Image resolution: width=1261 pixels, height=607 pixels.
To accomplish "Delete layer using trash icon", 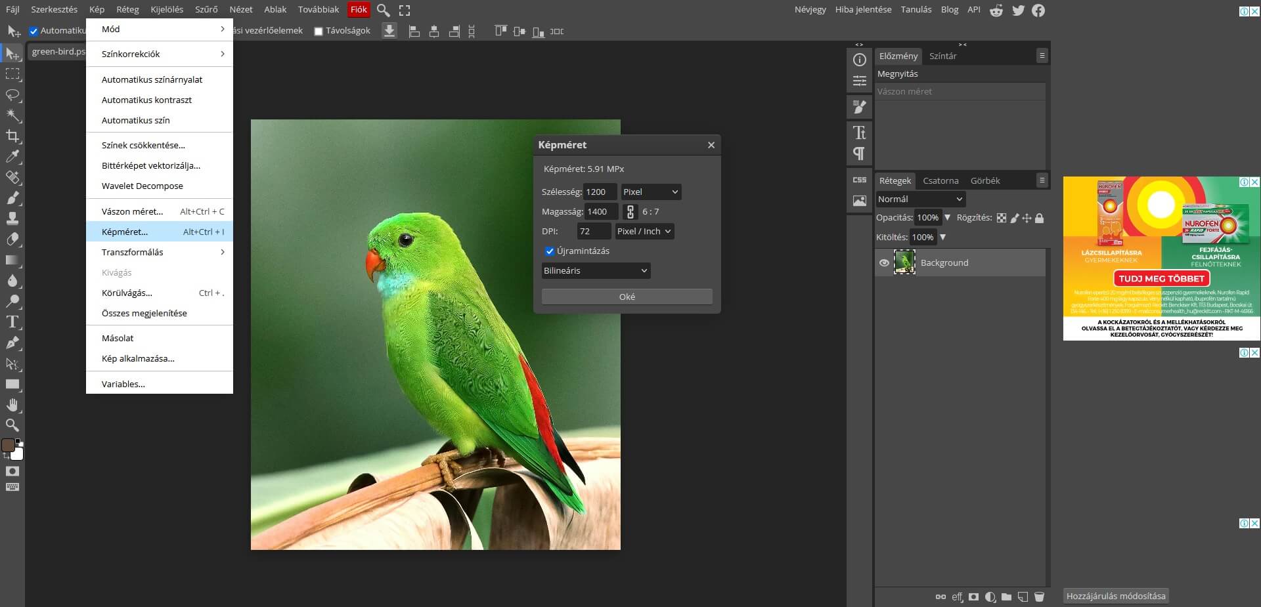I will pos(1039,597).
